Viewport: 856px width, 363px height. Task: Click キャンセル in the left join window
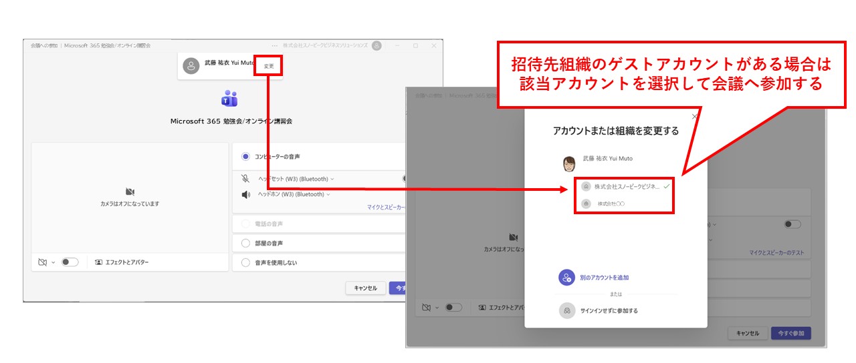pos(365,288)
